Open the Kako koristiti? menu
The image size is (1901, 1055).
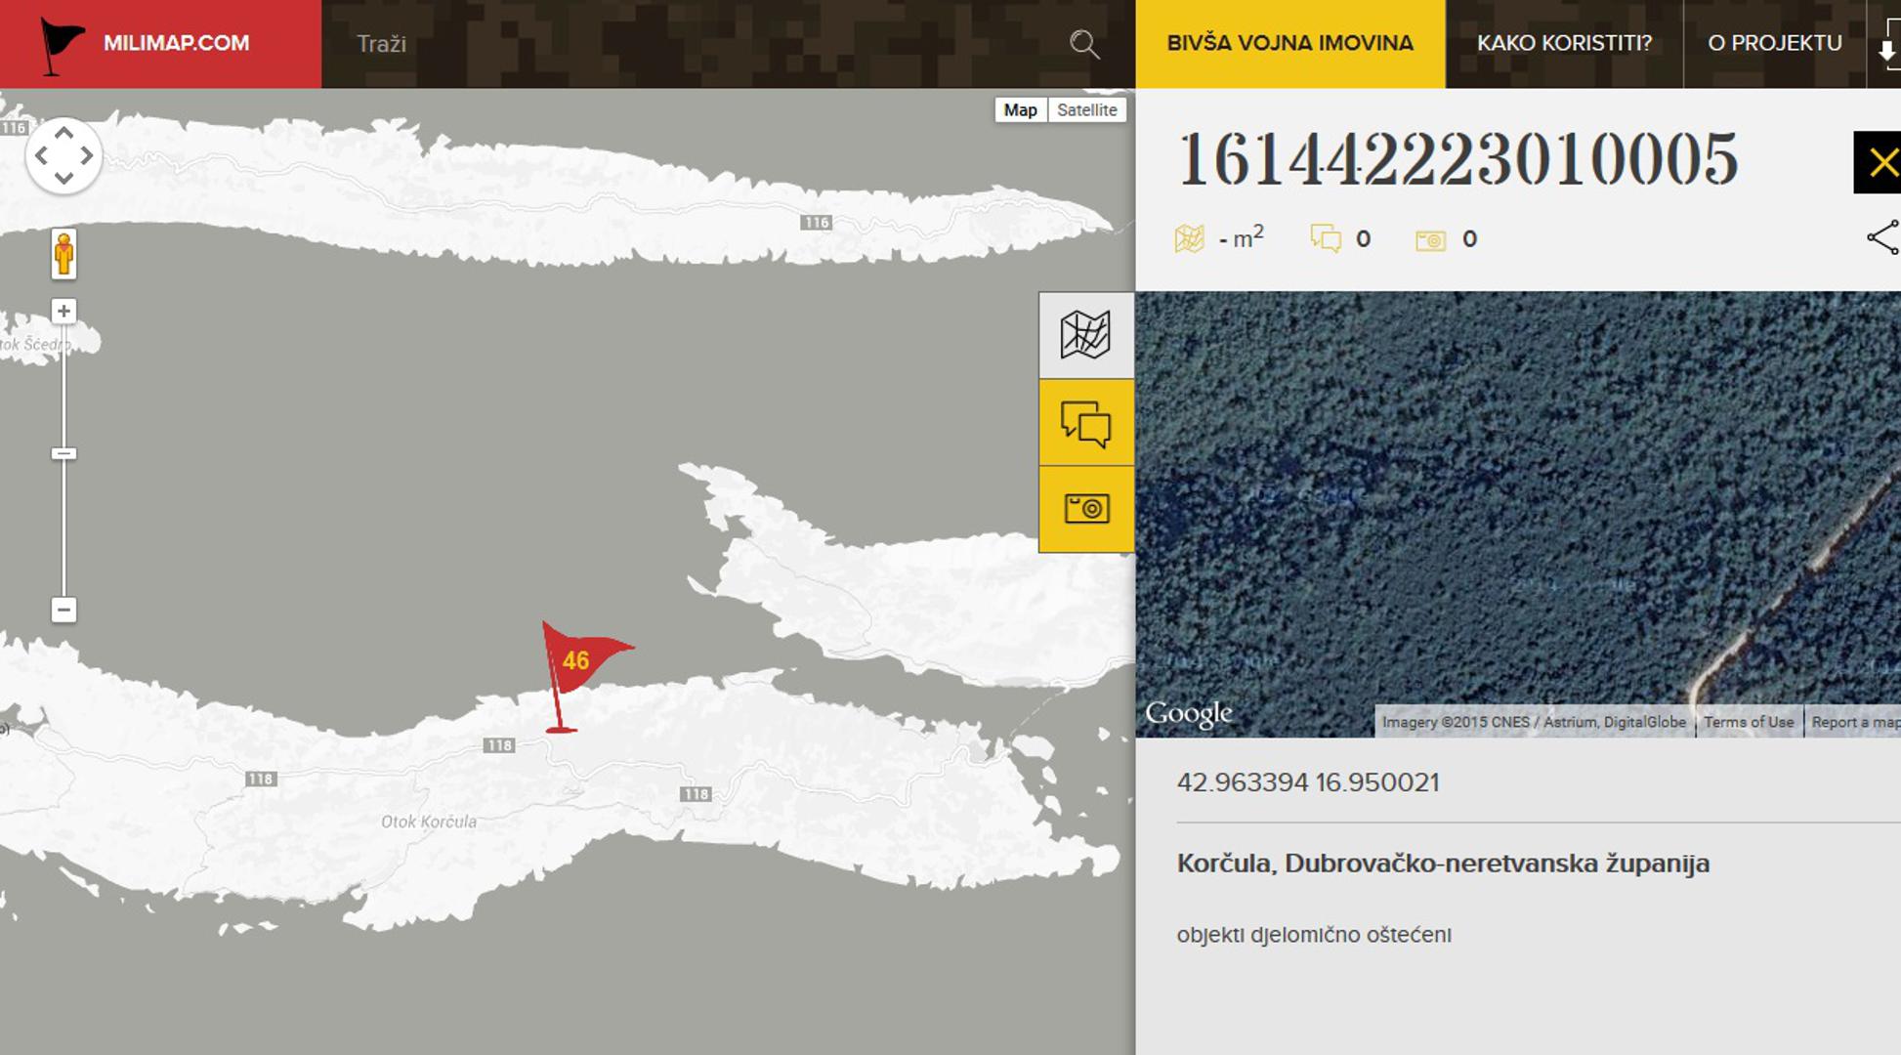tap(1563, 44)
